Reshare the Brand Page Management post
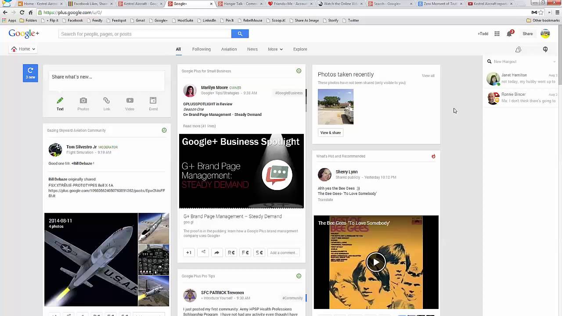 click(x=217, y=252)
